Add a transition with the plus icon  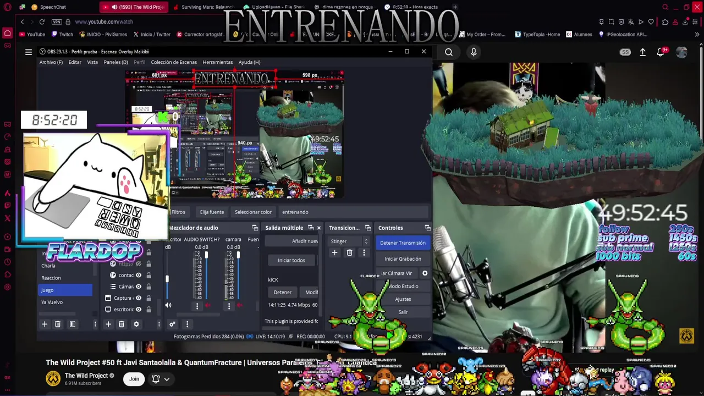(x=334, y=252)
